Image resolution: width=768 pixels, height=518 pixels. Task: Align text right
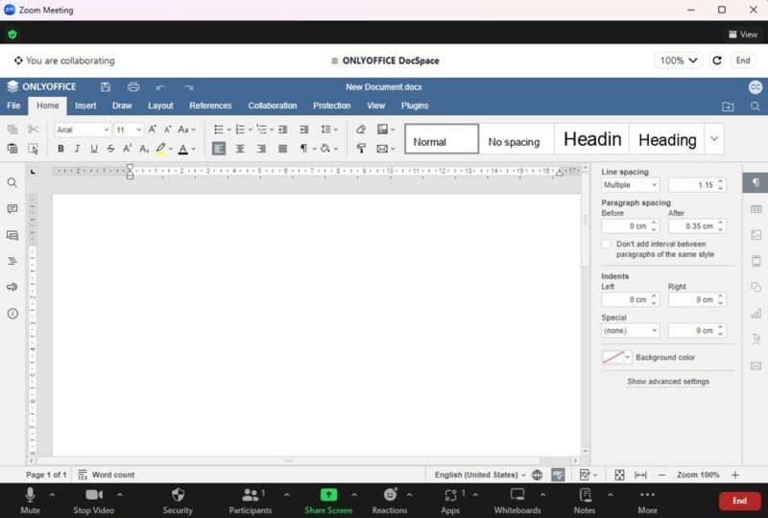tap(261, 149)
